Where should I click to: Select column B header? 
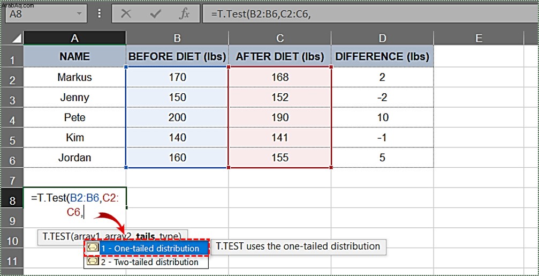click(x=177, y=38)
